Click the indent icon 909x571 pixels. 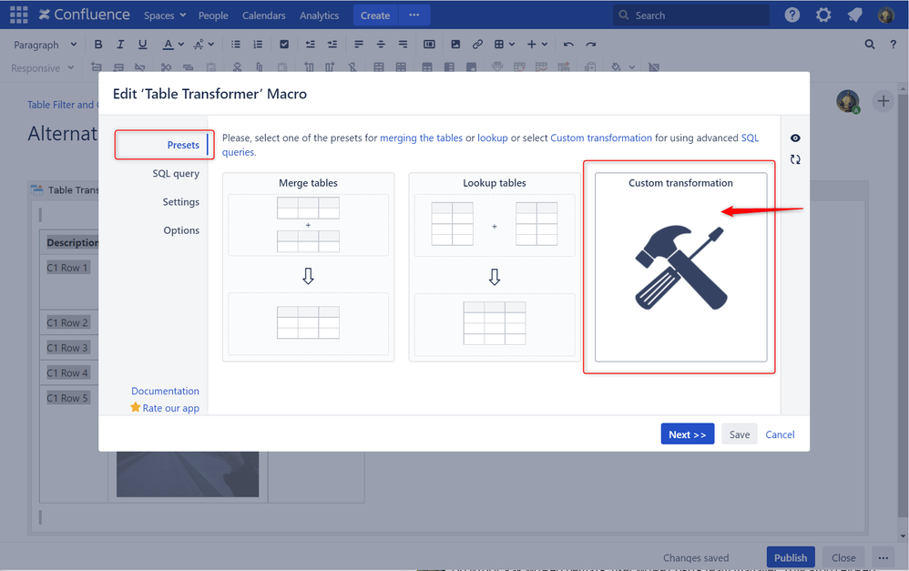click(332, 45)
